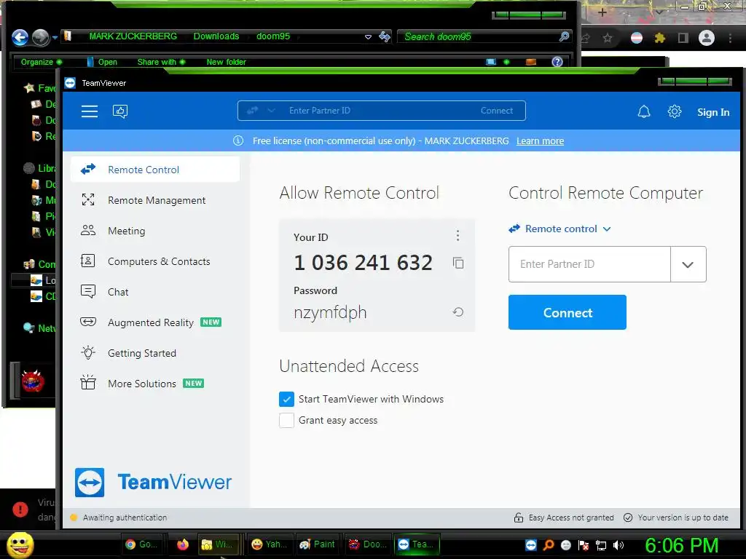Open the nav history dropdown beside Explorer forward arrow
The width and height of the screenshot is (746, 559).
click(x=55, y=37)
